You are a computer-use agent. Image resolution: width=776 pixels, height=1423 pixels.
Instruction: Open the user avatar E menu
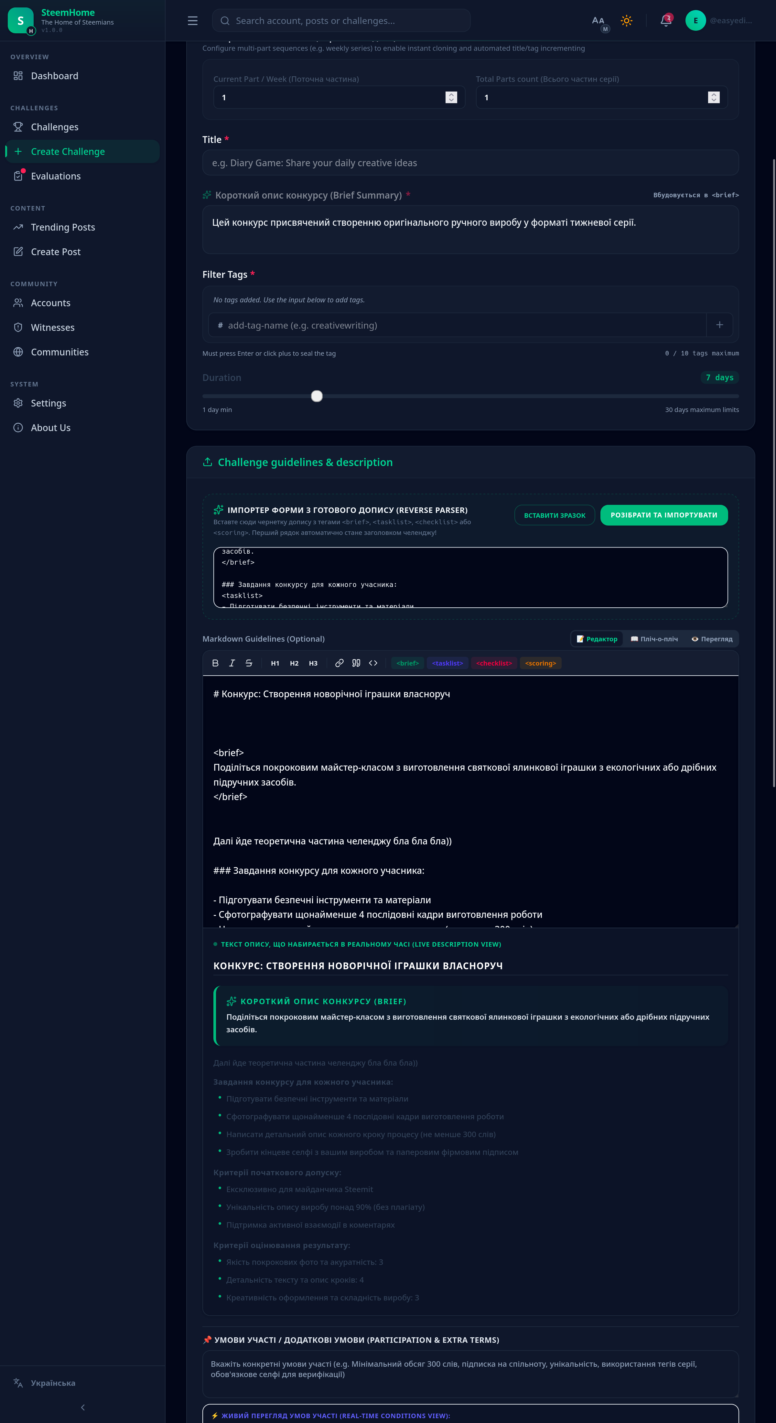point(695,20)
